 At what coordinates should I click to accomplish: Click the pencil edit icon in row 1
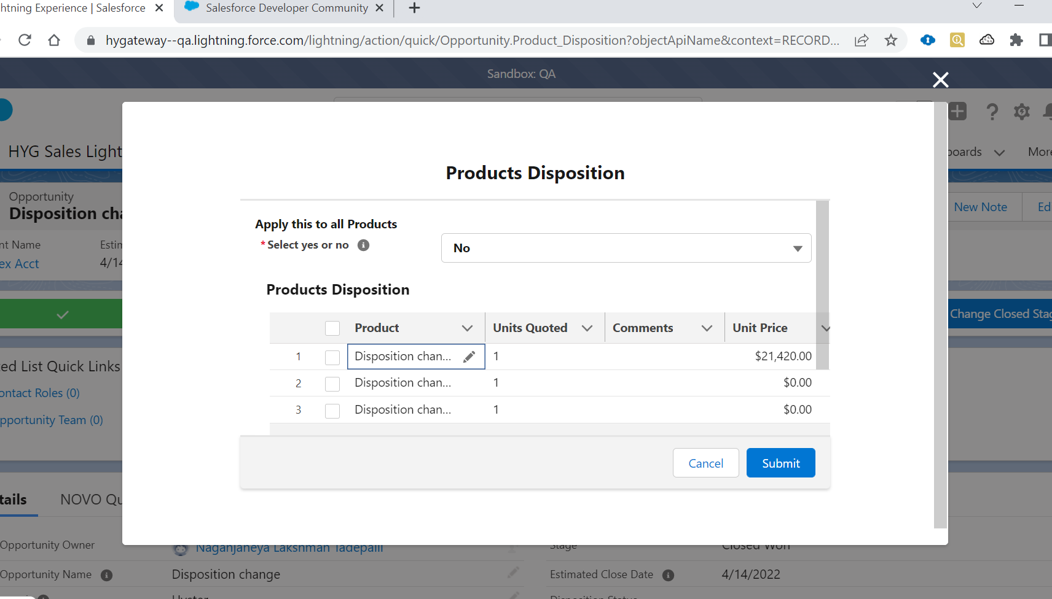[469, 357]
